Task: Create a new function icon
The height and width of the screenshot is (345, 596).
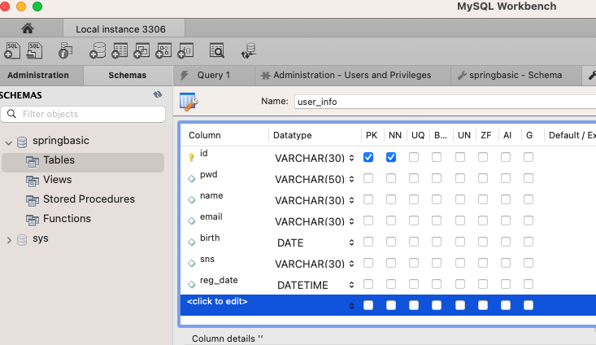Action: click(x=186, y=50)
